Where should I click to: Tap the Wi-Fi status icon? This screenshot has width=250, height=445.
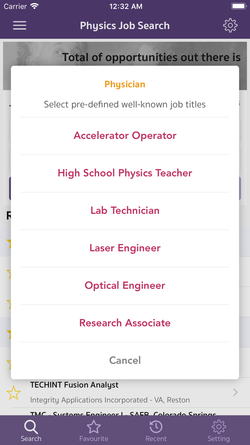(x=34, y=6)
